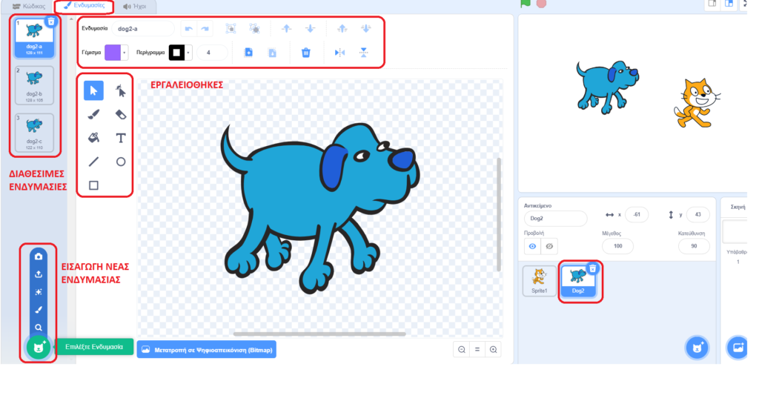
Task: Select the Text tool
Action: pyautogui.click(x=121, y=138)
